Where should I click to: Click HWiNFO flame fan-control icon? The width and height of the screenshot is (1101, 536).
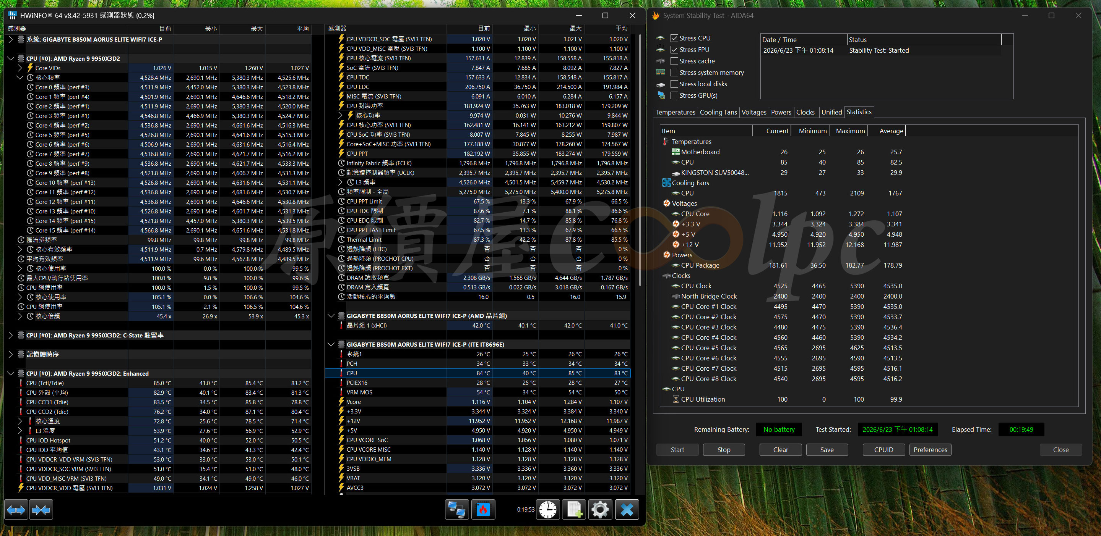tap(483, 510)
